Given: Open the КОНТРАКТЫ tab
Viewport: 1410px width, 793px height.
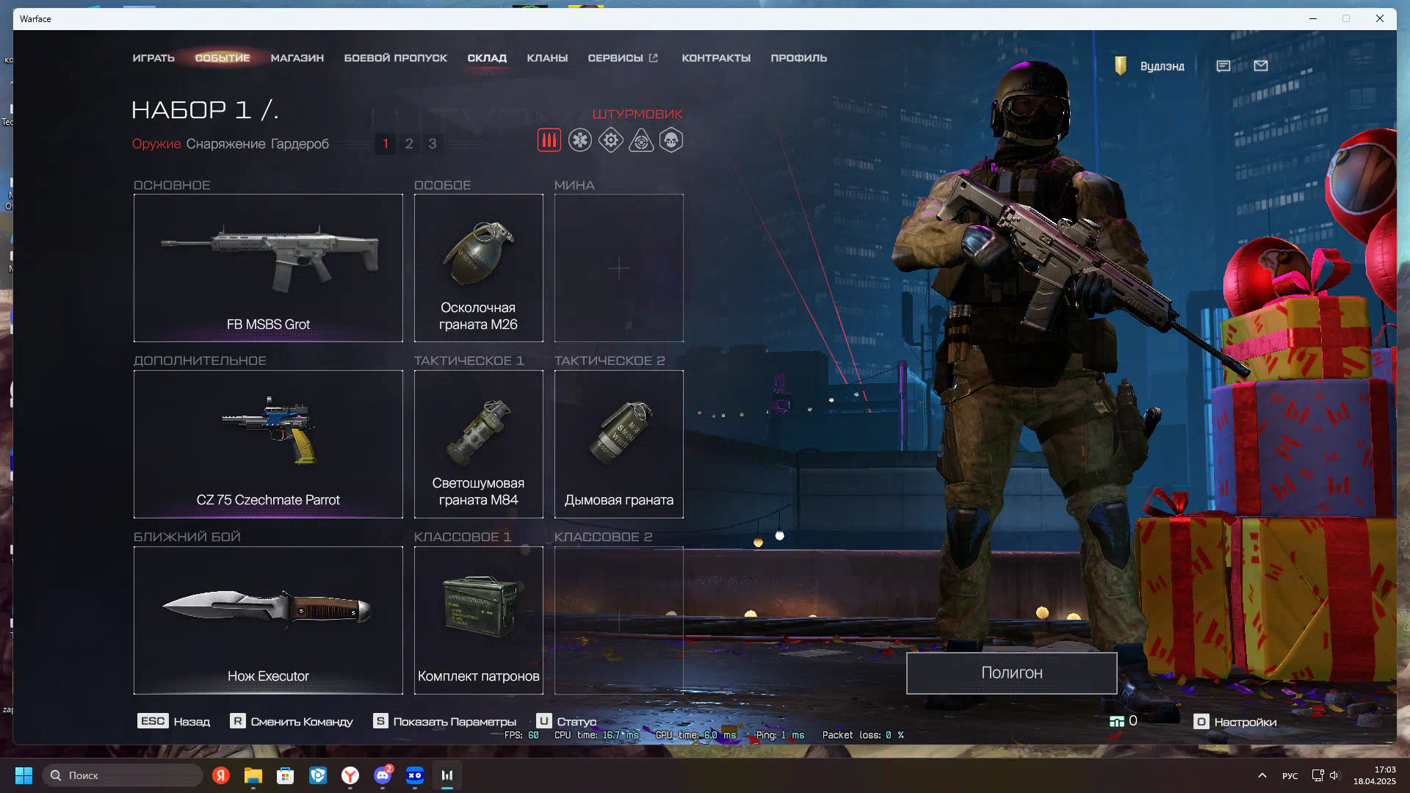Looking at the screenshot, I should 716,58.
